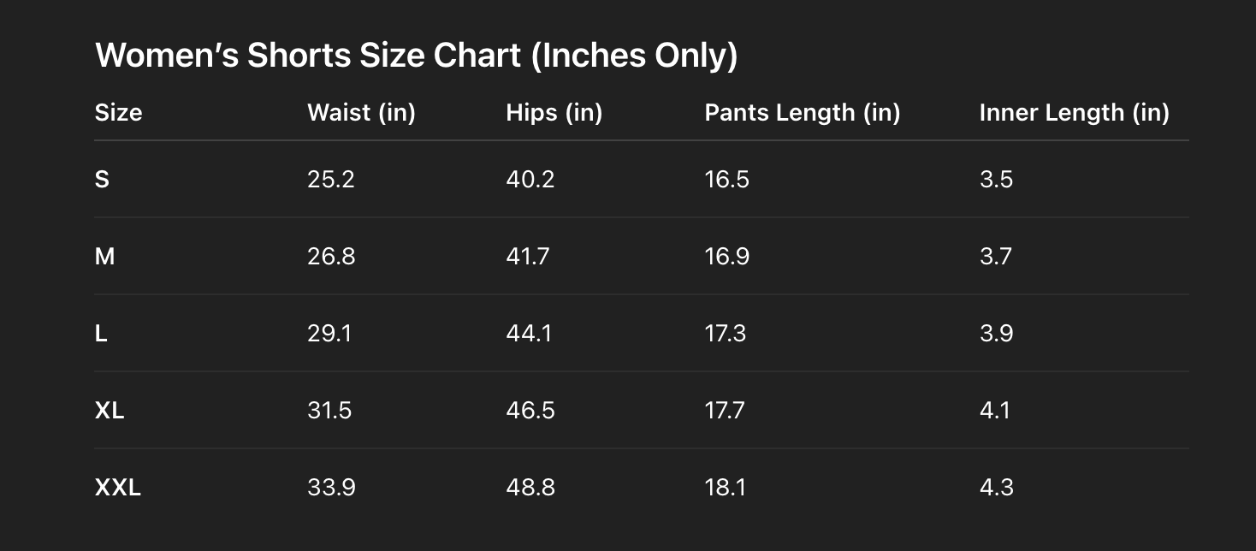Image resolution: width=1256 pixels, height=551 pixels.
Task: Select waist value 33.9 for XXL
Action: coord(331,488)
